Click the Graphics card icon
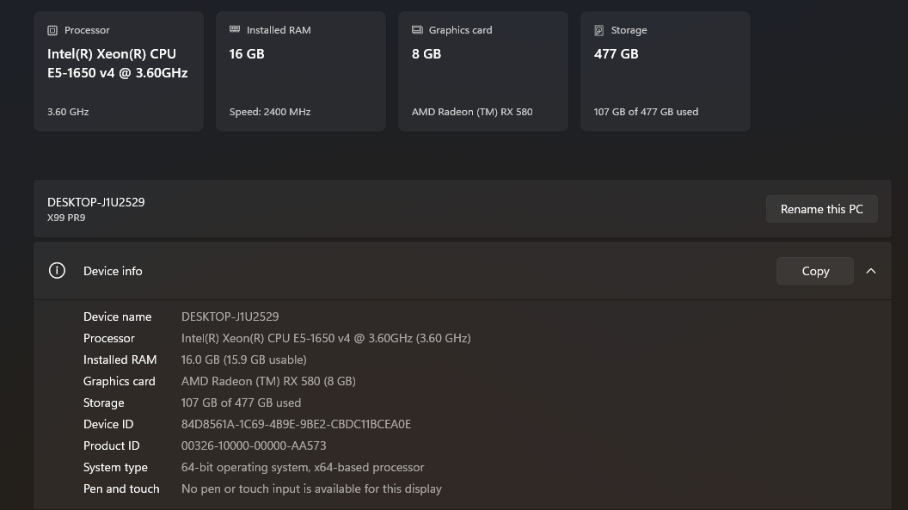 coord(417,29)
